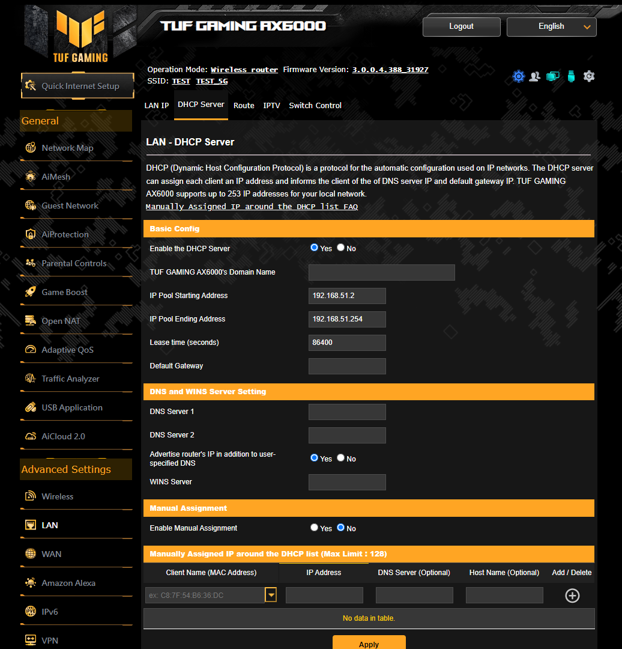
Task: Open AiMesh sidebar icon
Action: pos(31,177)
